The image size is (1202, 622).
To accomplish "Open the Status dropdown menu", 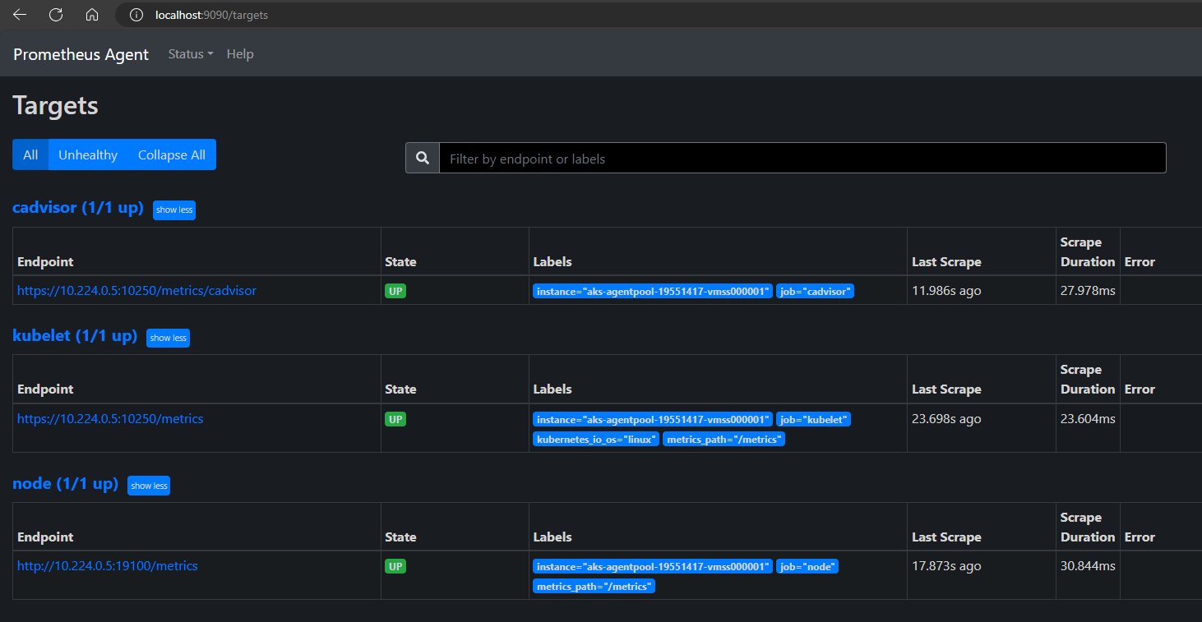I will click(191, 54).
